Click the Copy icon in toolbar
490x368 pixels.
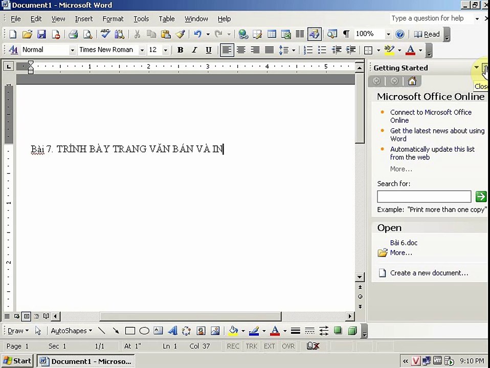pyautogui.click(x=151, y=34)
